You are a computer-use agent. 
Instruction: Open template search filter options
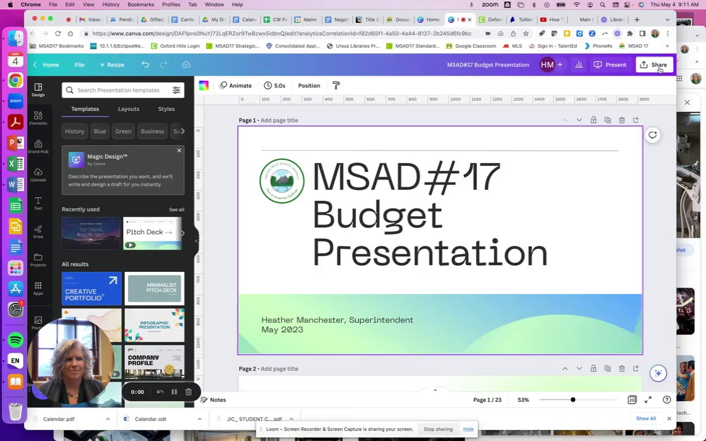click(176, 90)
